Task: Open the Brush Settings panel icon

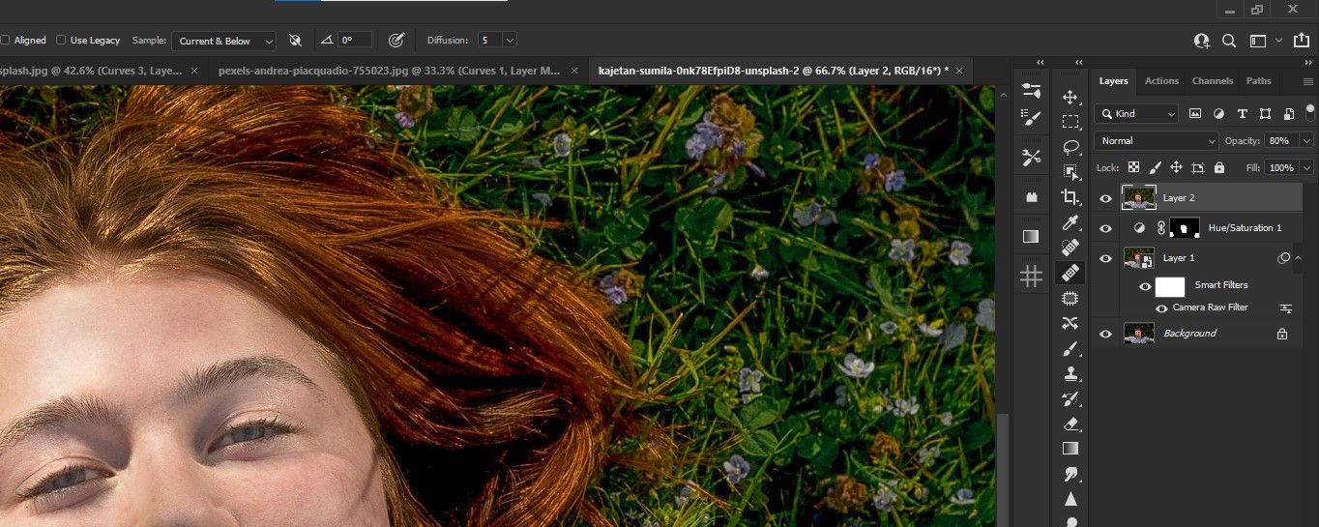Action: (x=1031, y=118)
